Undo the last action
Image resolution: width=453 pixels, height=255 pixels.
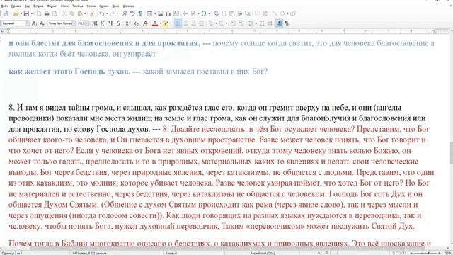[x=101, y=13]
